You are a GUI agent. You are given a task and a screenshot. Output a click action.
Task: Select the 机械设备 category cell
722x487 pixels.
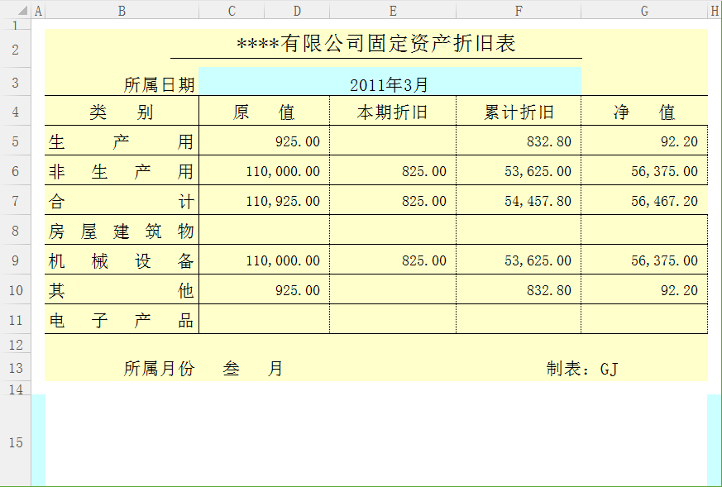(x=122, y=260)
